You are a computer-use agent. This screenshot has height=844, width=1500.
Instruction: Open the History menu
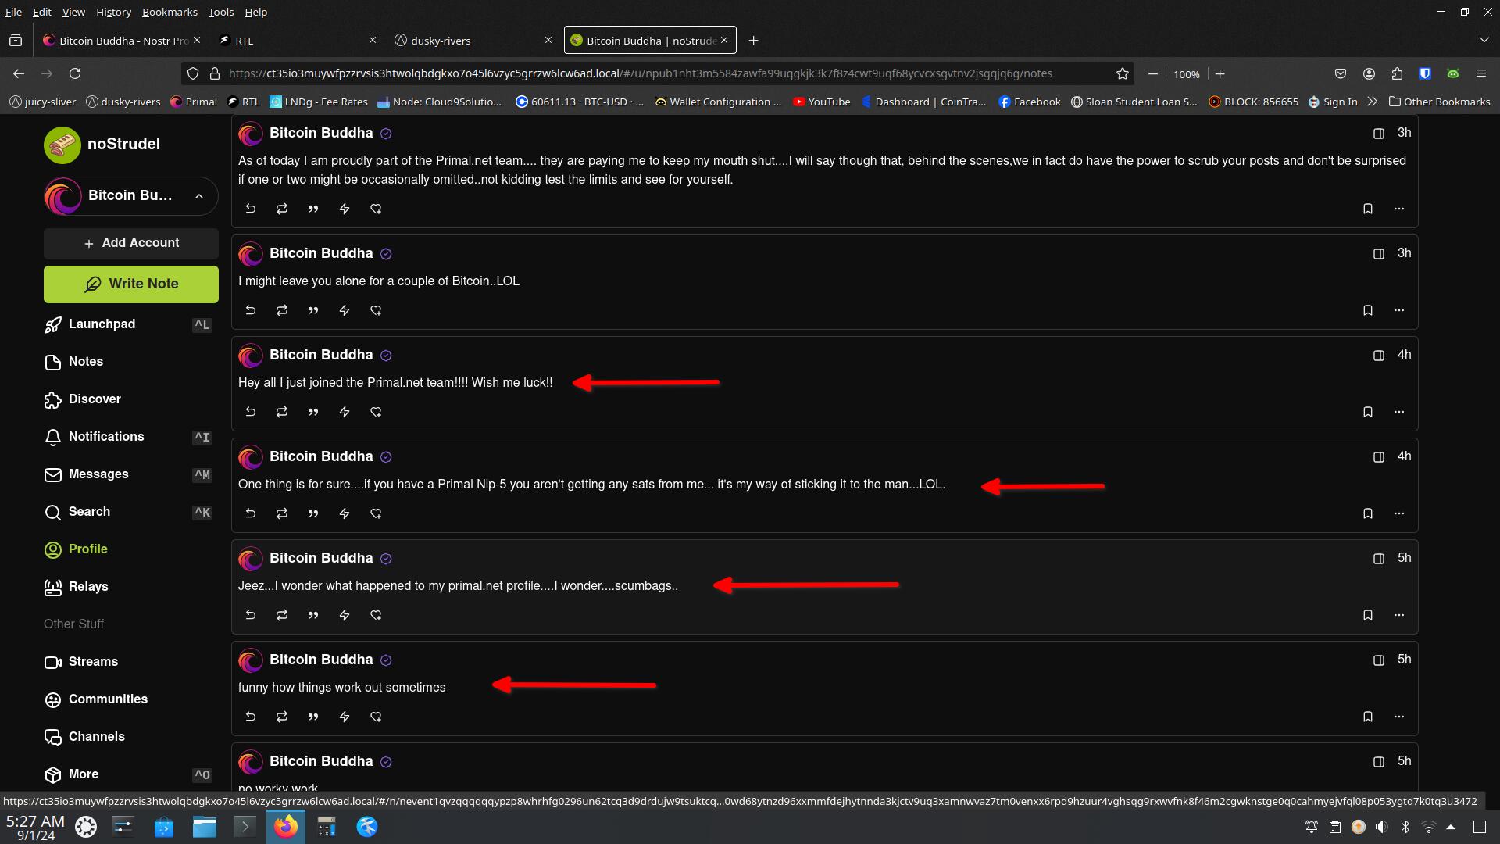tap(113, 12)
